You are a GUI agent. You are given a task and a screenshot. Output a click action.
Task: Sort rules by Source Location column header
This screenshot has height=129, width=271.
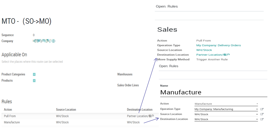[66, 109]
